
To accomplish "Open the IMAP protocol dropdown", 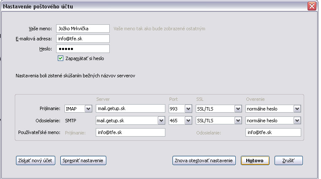I will tap(88, 109).
